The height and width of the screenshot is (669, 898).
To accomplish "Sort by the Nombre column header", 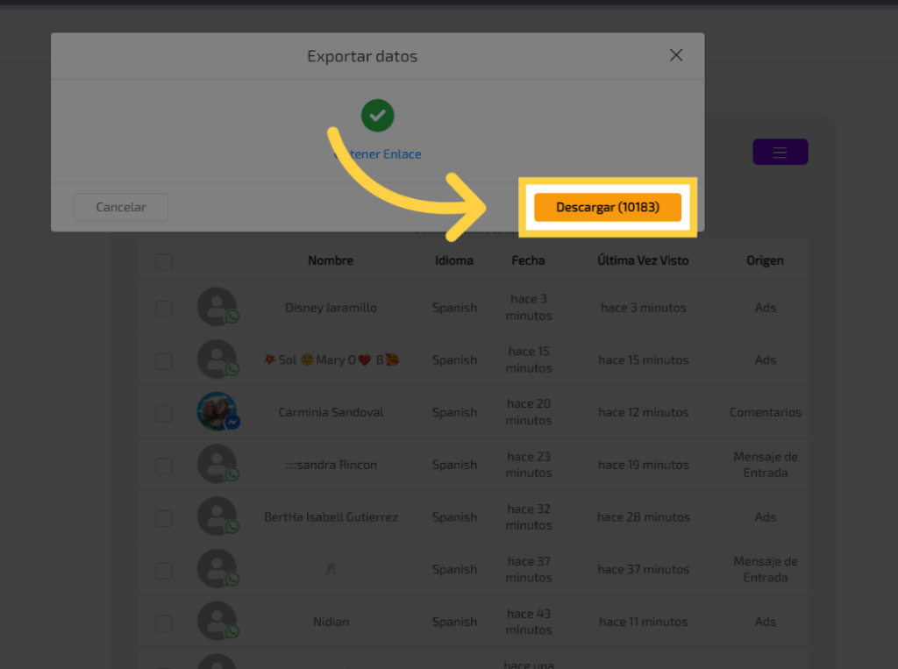I will [x=331, y=260].
